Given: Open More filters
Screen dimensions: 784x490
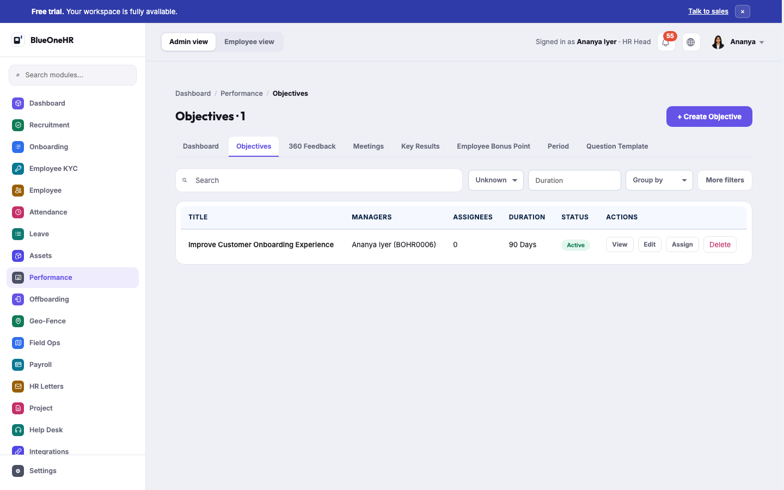Looking at the screenshot, I should point(725,180).
